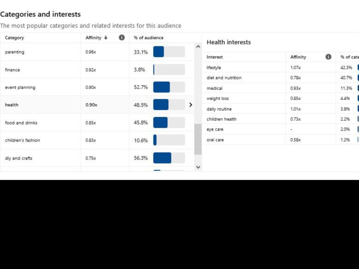Click the Interest column header
Screen dimensions: 359x269
[x=215, y=57]
